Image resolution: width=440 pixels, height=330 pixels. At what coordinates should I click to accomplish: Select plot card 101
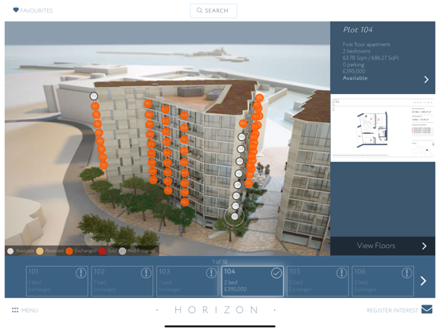click(x=57, y=281)
